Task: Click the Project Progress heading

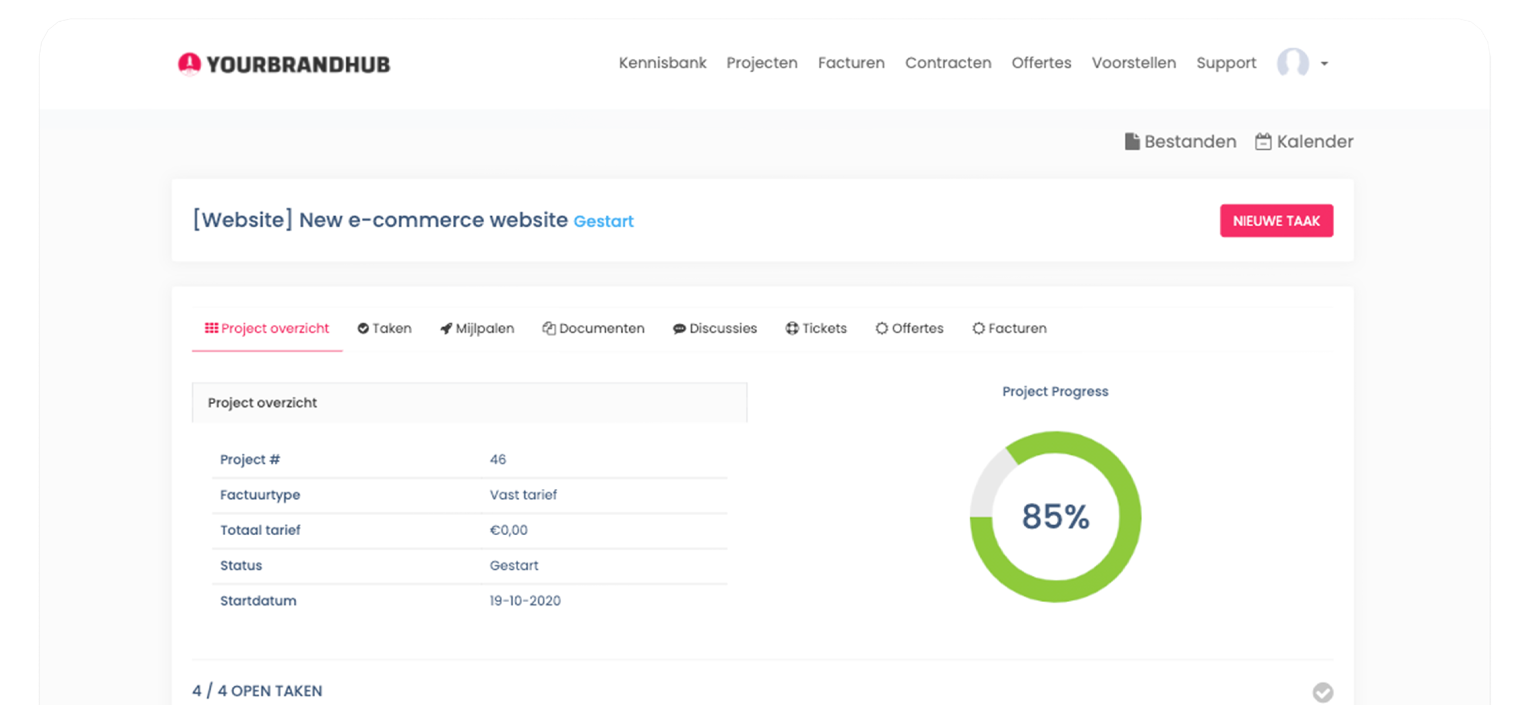Action: [x=1055, y=392]
